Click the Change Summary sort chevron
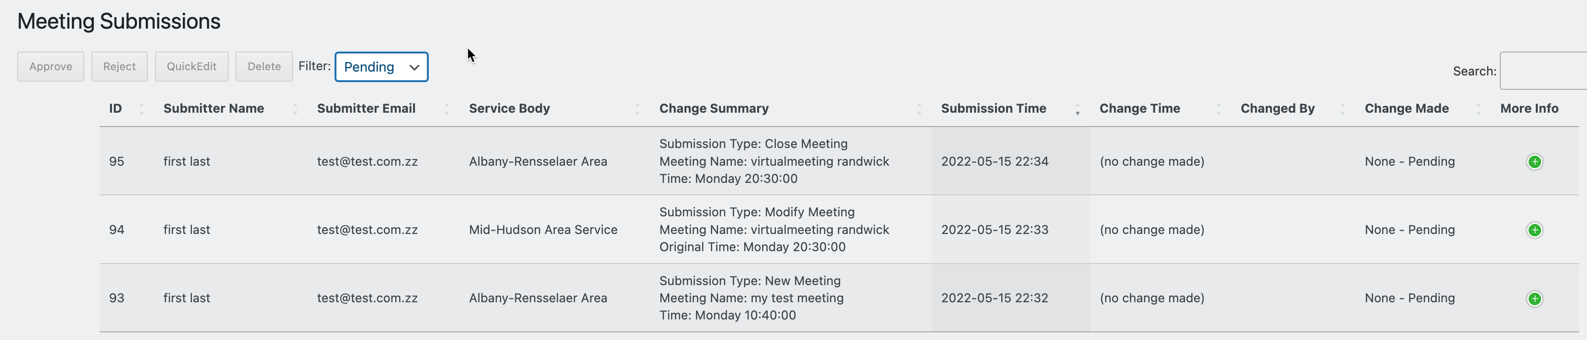 click(x=920, y=108)
